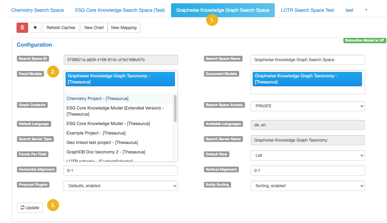Click into the Horizontal Alignment field
The height and width of the screenshot is (223, 387).
tap(120, 171)
